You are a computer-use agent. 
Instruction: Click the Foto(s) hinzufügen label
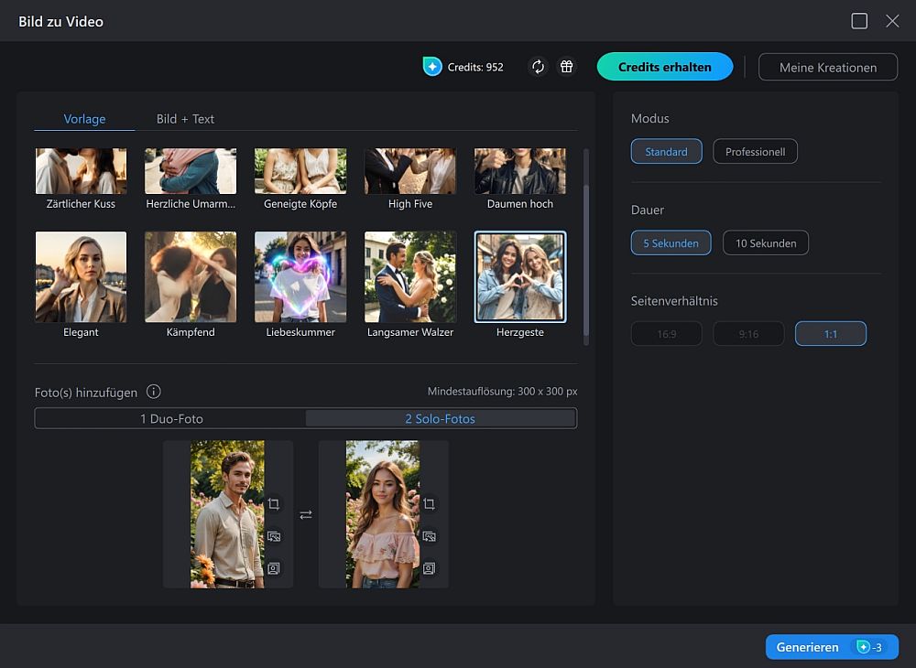point(86,393)
